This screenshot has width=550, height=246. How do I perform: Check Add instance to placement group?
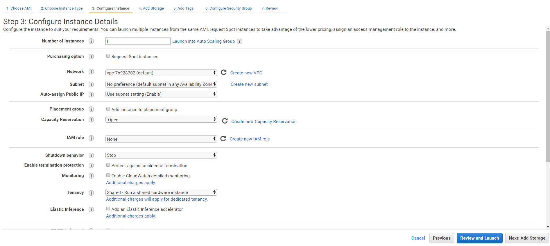coord(108,109)
